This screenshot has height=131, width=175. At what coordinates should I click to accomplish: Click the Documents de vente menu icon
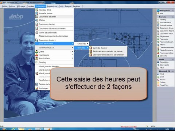click(37, 17)
